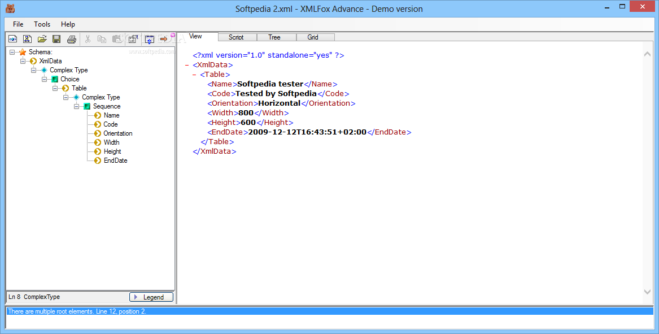The width and height of the screenshot is (659, 334).
Task: Open the File menu
Action: (x=18, y=24)
